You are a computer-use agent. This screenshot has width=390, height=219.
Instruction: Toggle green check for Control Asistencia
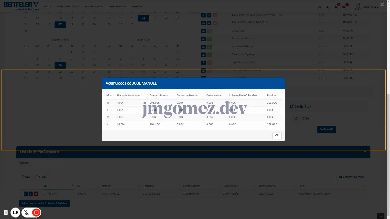(209, 47)
